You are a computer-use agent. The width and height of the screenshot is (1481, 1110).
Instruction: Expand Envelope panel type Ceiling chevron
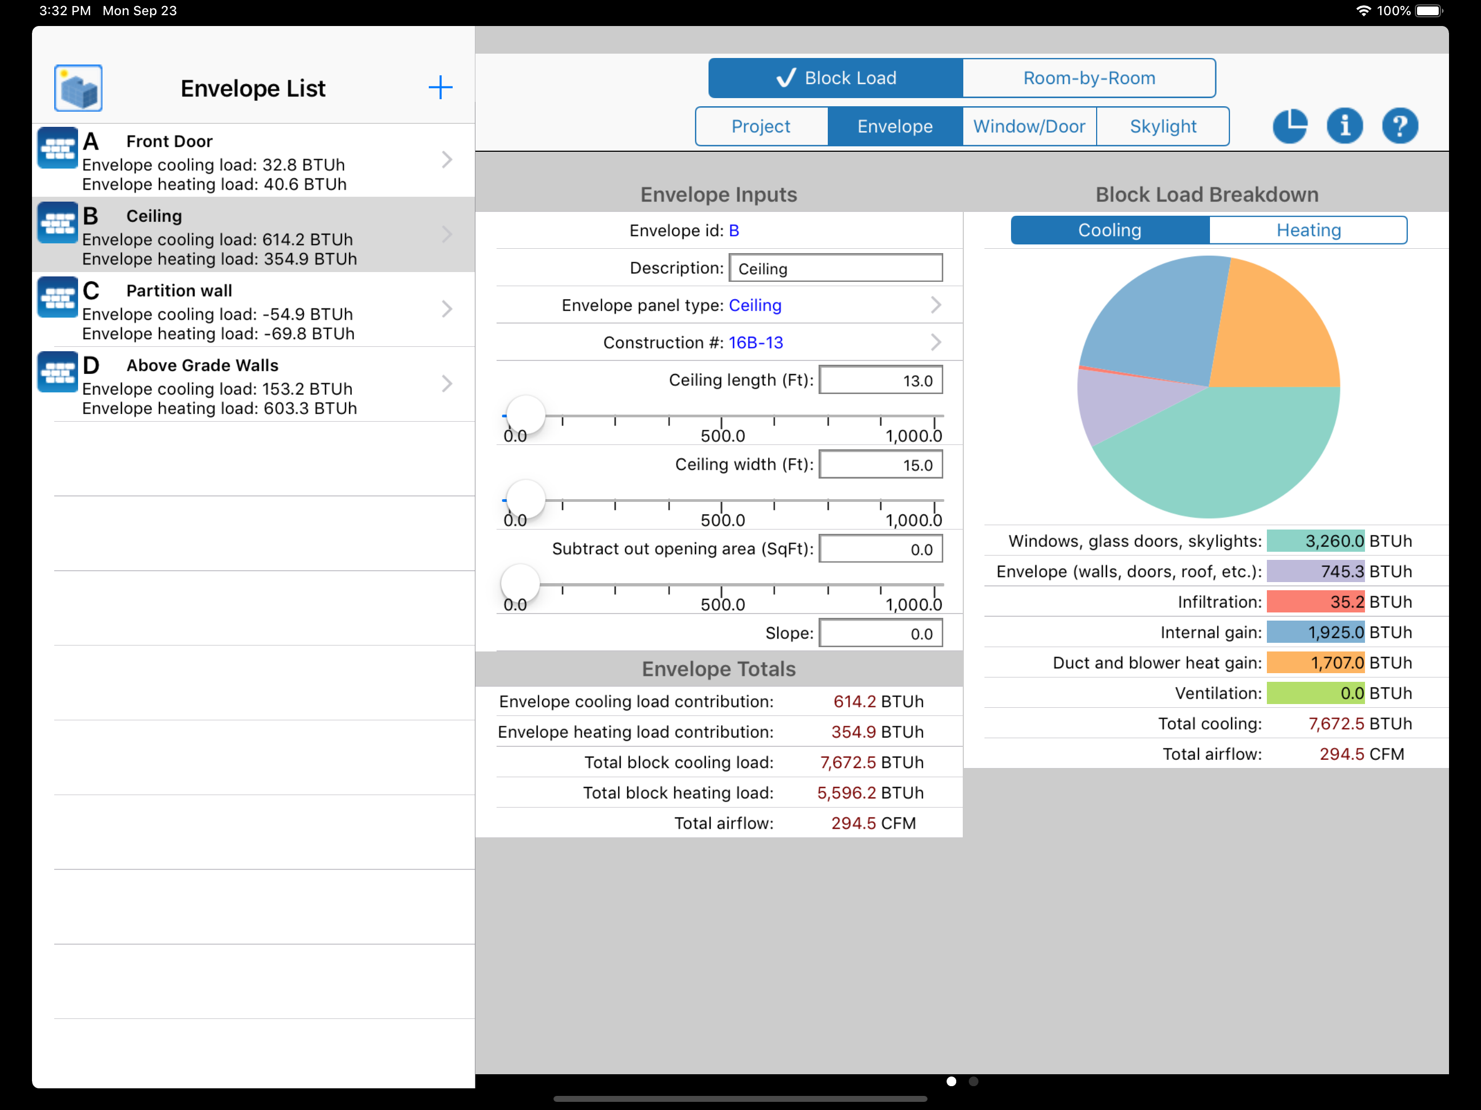coord(935,305)
